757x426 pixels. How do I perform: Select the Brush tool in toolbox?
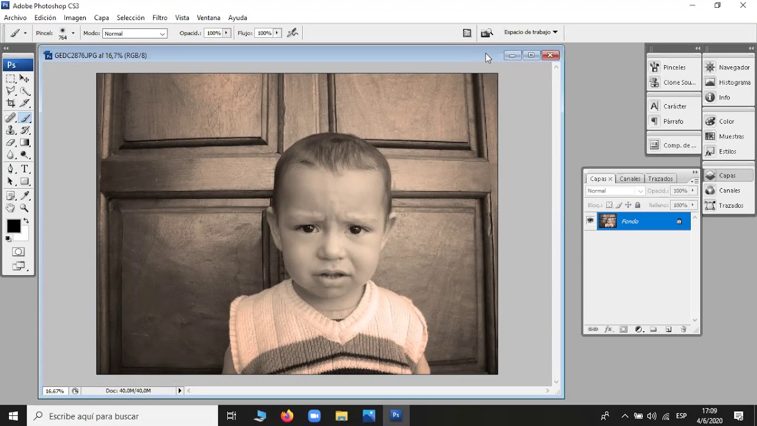[x=25, y=118]
